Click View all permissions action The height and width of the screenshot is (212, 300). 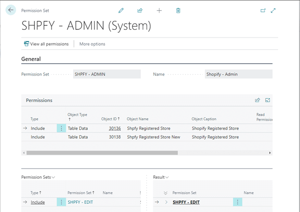(46, 44)
